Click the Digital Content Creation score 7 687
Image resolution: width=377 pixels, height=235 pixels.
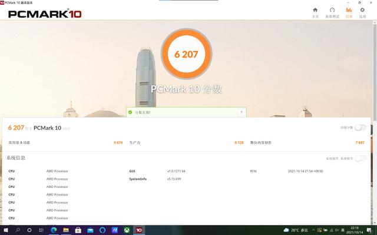coord(360,142)
